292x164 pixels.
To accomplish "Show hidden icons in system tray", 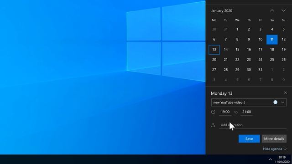I will (x=270, y=159).
